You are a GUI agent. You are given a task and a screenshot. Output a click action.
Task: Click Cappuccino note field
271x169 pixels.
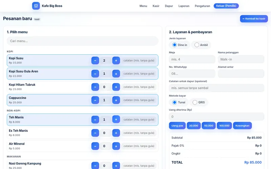(x=139, y=100)
